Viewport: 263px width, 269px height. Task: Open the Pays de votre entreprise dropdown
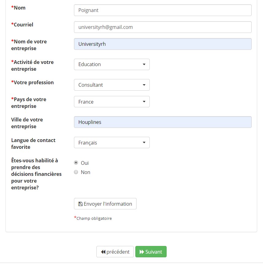tap(112, 101)
